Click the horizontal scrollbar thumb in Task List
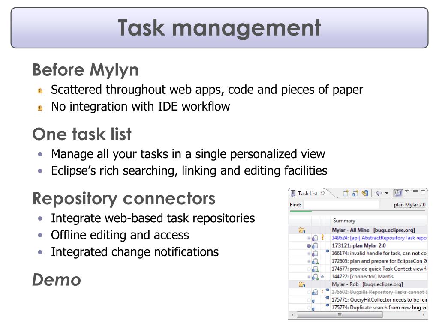Image resolution: width=439 pixels, height=329 pixels. (340, 315)
